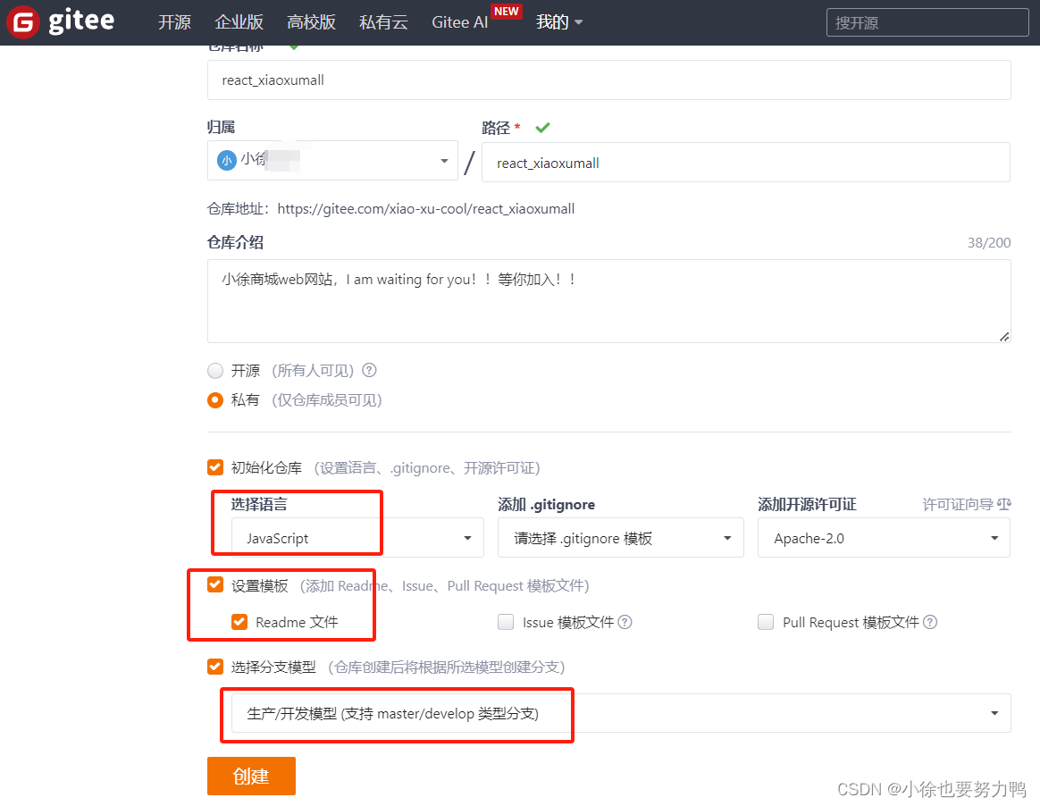Open the 开源 navigation item
The width and height of the screenshot is (1040, 806).
click(x=174, y=21)
